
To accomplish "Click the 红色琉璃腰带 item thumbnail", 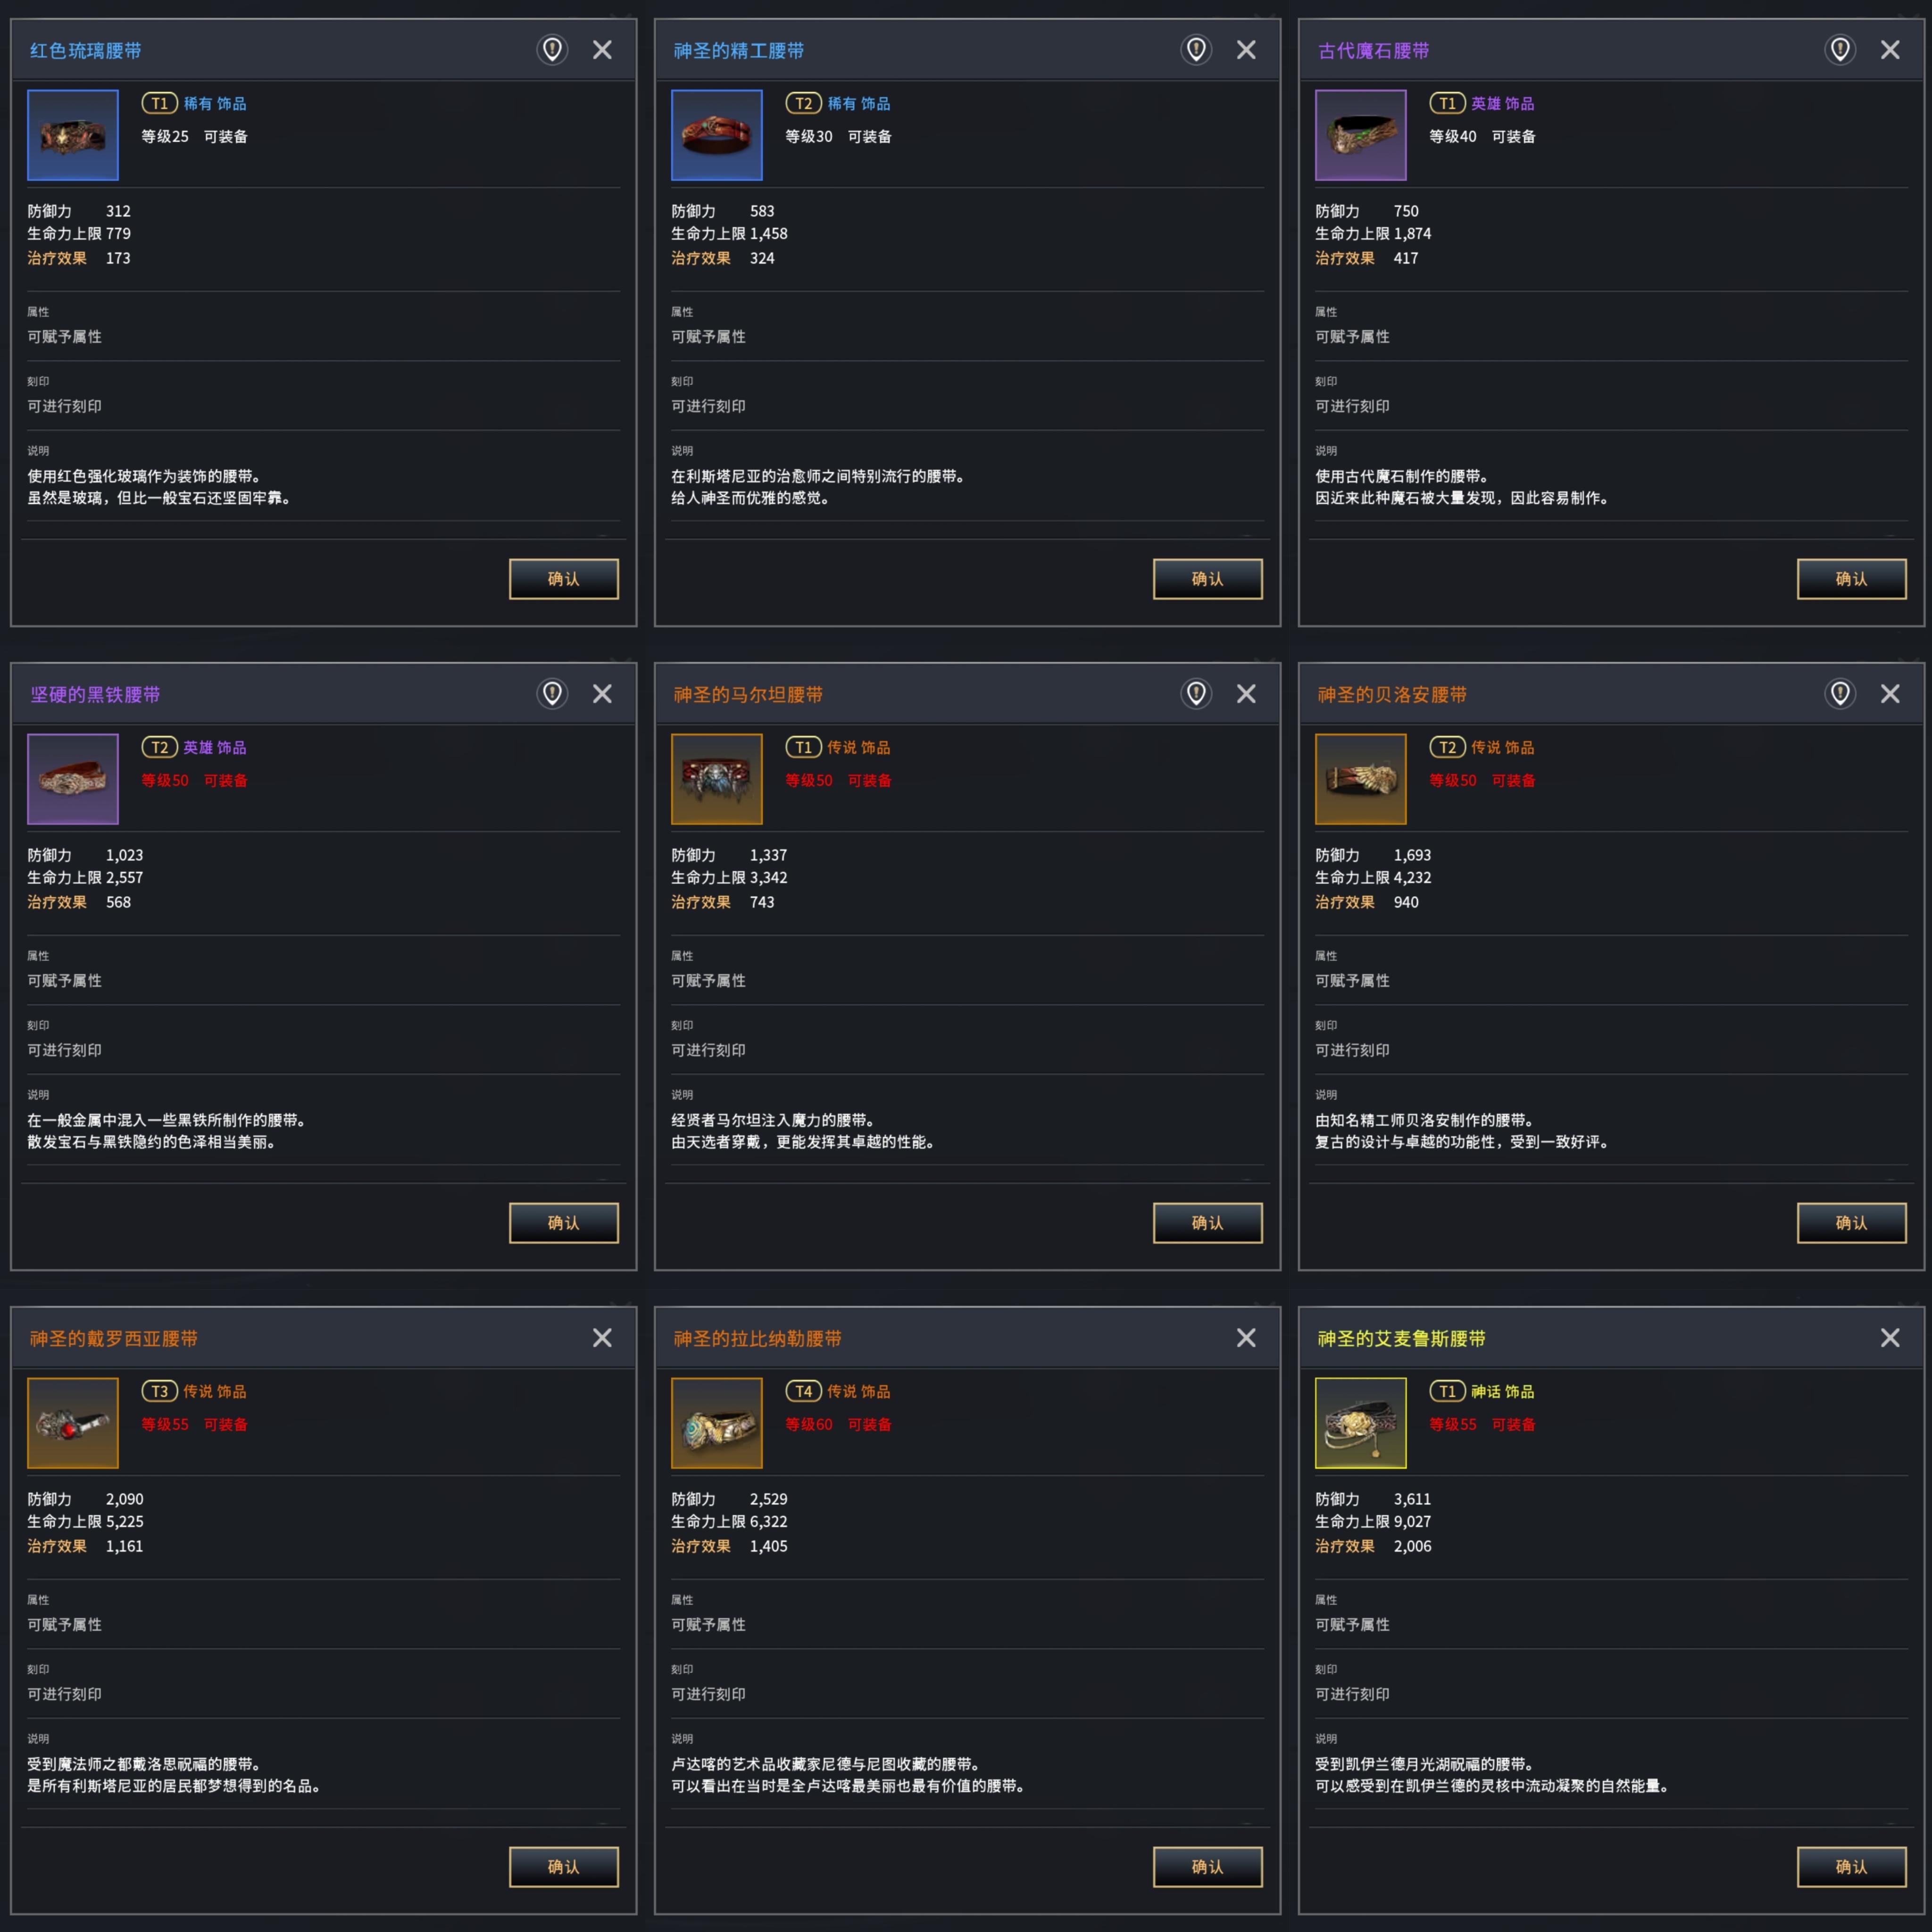I will tap(73, 135).
